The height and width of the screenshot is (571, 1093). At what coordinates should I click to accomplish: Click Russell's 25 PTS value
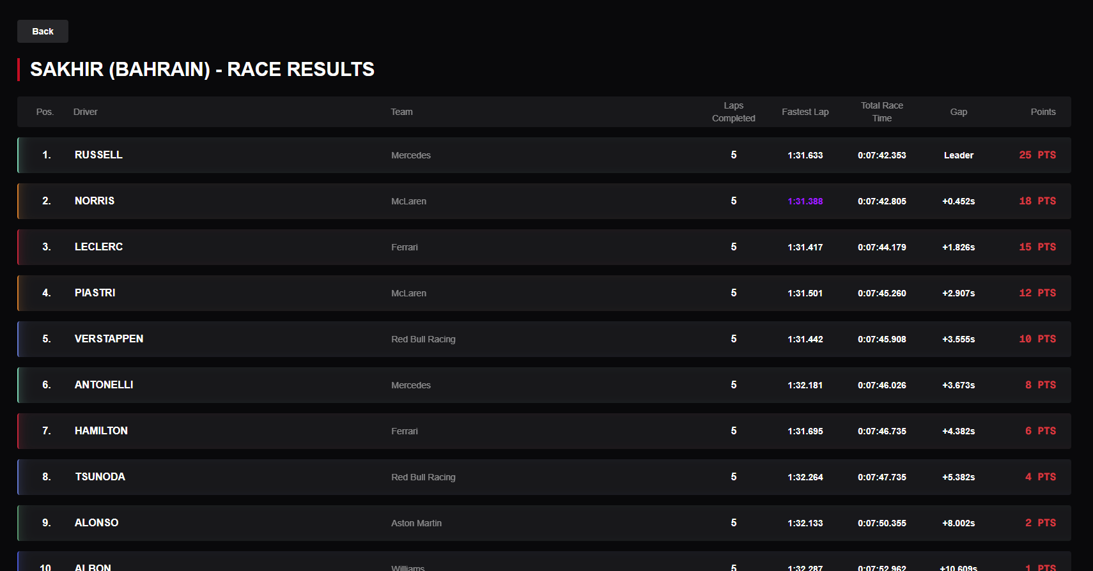1037,155
